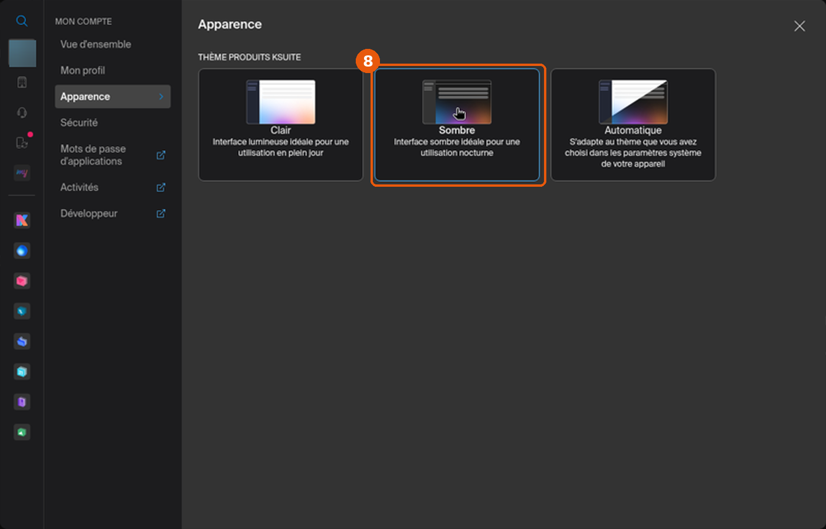This screenshot has height=529, width=826.
Task: Click the Clair theme preview thumbnail
Action: point(281,102)
